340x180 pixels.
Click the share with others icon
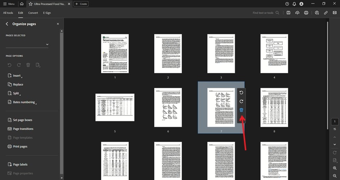point(317,13)
